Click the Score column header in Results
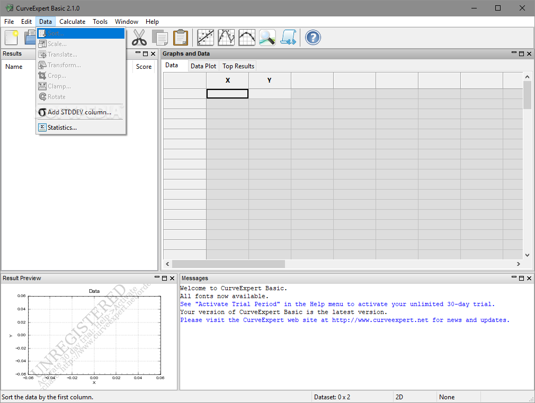Image resolution: width=535 pixels, height=403 pixels. tap(144, 67)
